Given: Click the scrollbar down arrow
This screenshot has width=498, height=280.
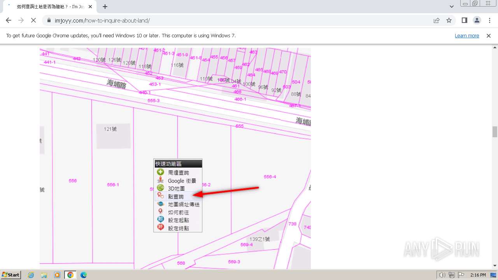Looking at the screenshot, I should (x=495, y=266).
